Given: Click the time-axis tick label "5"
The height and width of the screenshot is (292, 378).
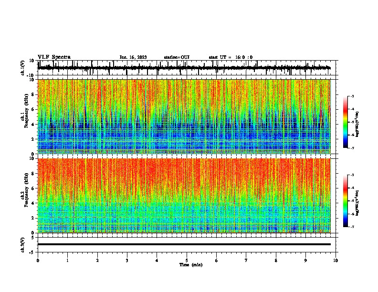Looking at the screenshot, I should click(187, 261).
